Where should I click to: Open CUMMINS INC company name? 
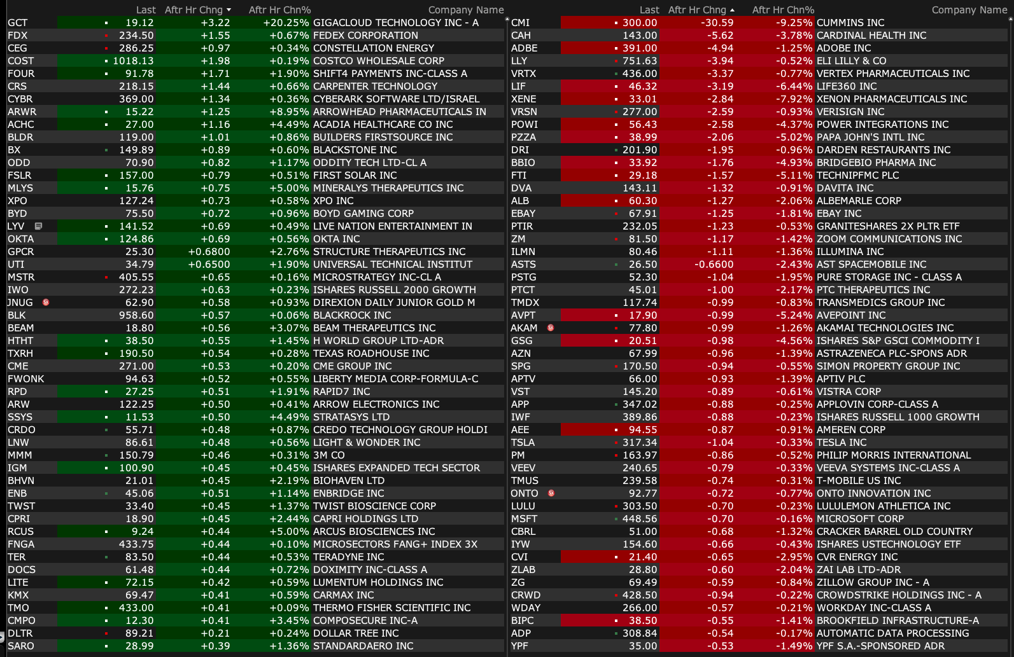pyautogui.click(x=850, y=23)
